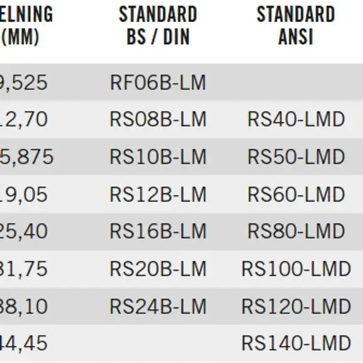Click the RS80-LMD entry
Viewport: 363px width, 363px height.
(x=296, y=231)
